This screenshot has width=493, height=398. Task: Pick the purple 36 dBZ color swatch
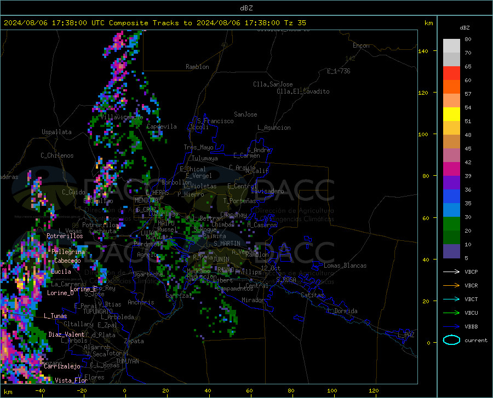pyautogui.click(x=451, y=183)
